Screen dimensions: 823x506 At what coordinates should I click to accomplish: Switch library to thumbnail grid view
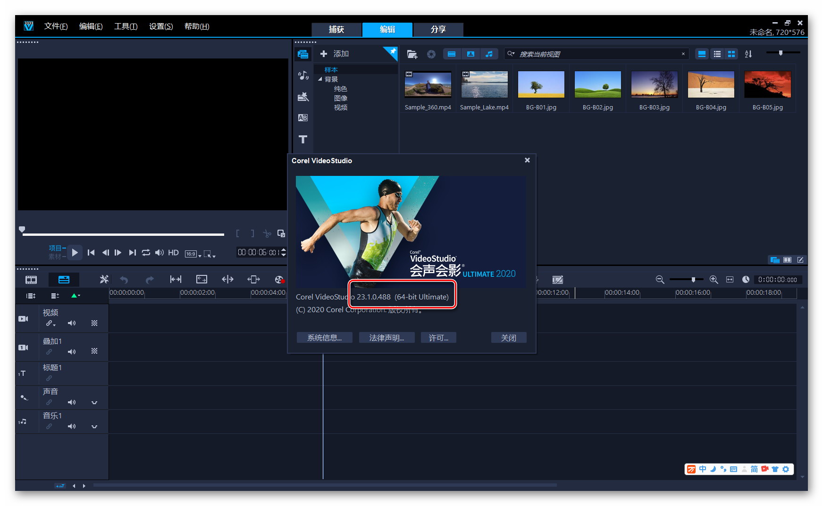pos(731,54)
